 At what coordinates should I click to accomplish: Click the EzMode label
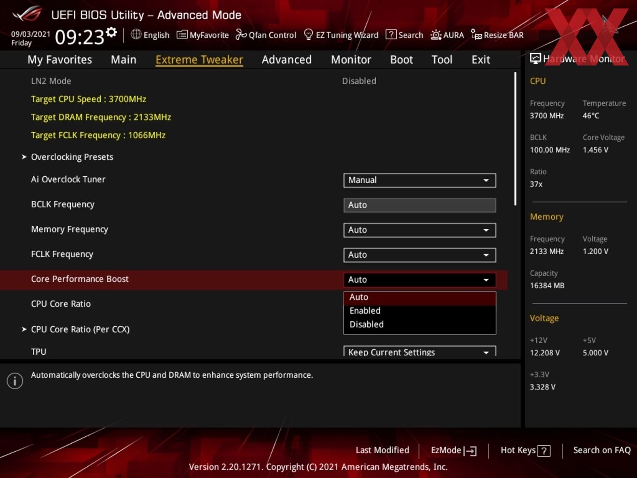446,450
